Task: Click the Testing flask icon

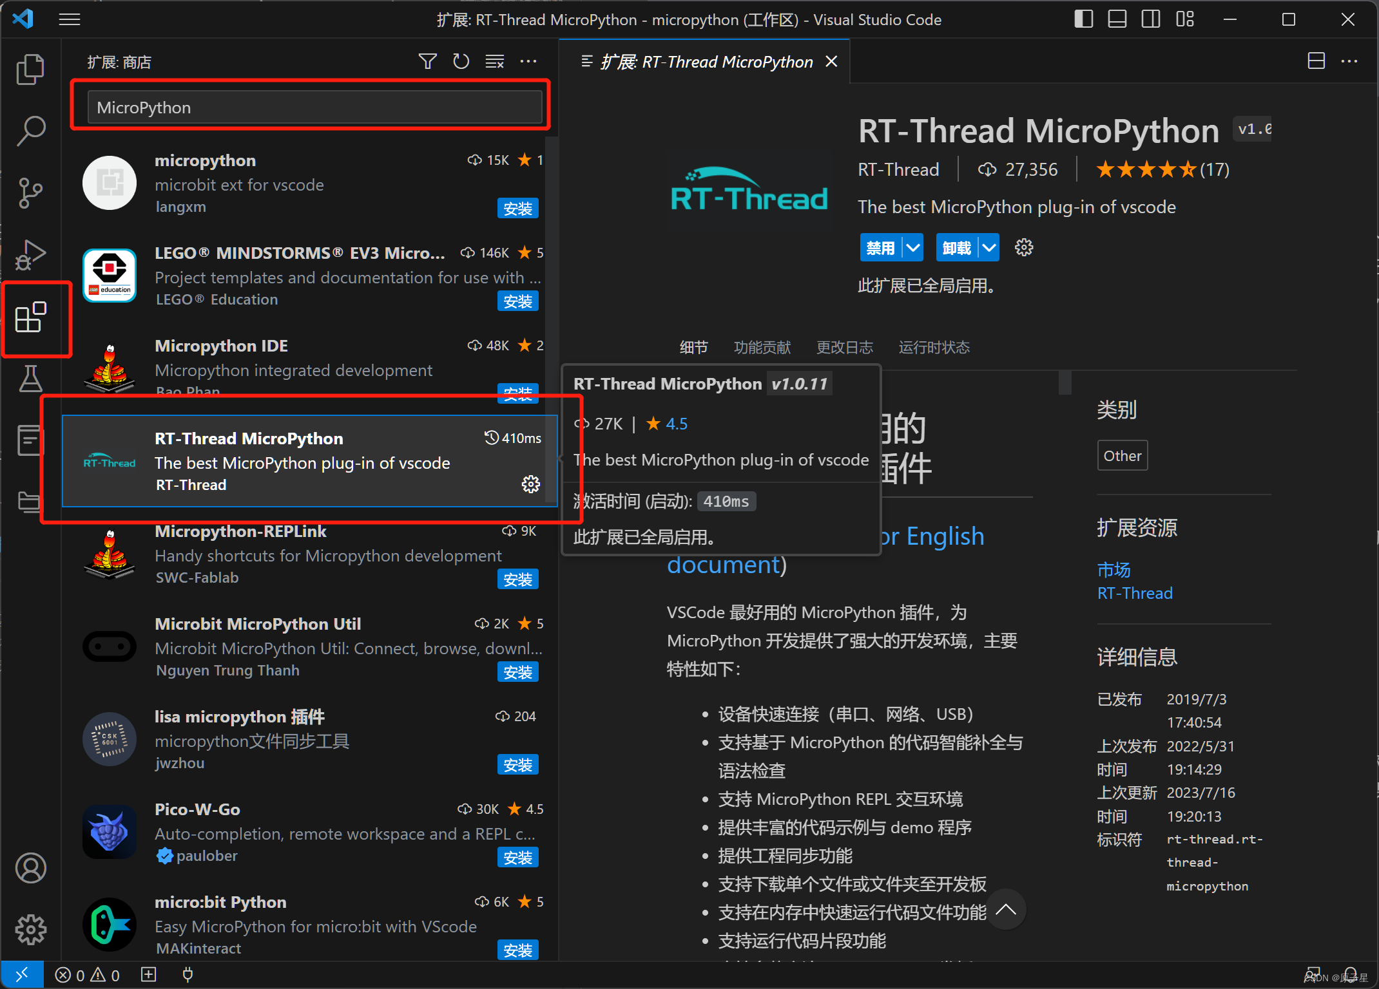Action: [30, 379]
